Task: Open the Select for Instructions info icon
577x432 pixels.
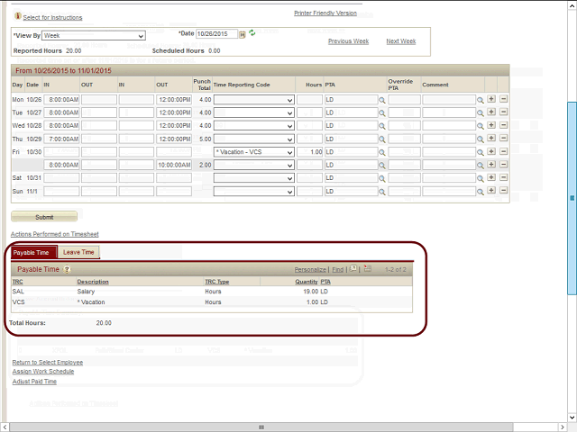Action: tap(18, 16)
